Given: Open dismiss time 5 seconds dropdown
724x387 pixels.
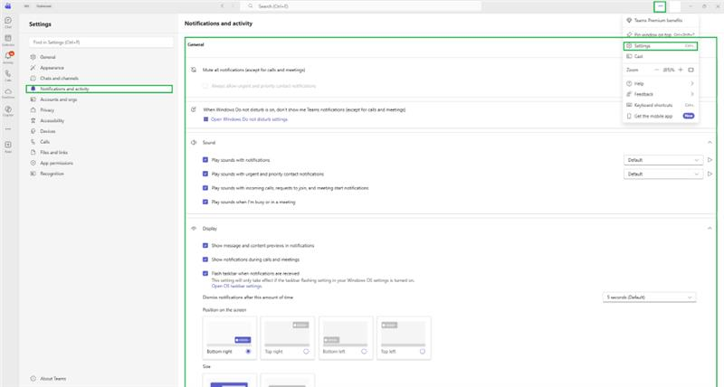Looking at the screenshot, I should (x=649, y=297).
